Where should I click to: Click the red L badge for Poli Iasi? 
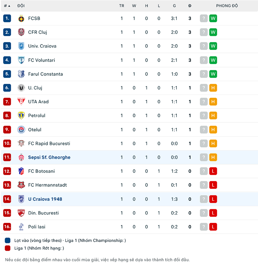coord(213,227)
